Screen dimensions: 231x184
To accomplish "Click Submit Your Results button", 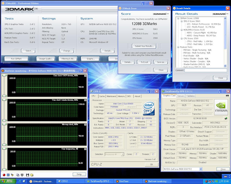I will 144,46.
